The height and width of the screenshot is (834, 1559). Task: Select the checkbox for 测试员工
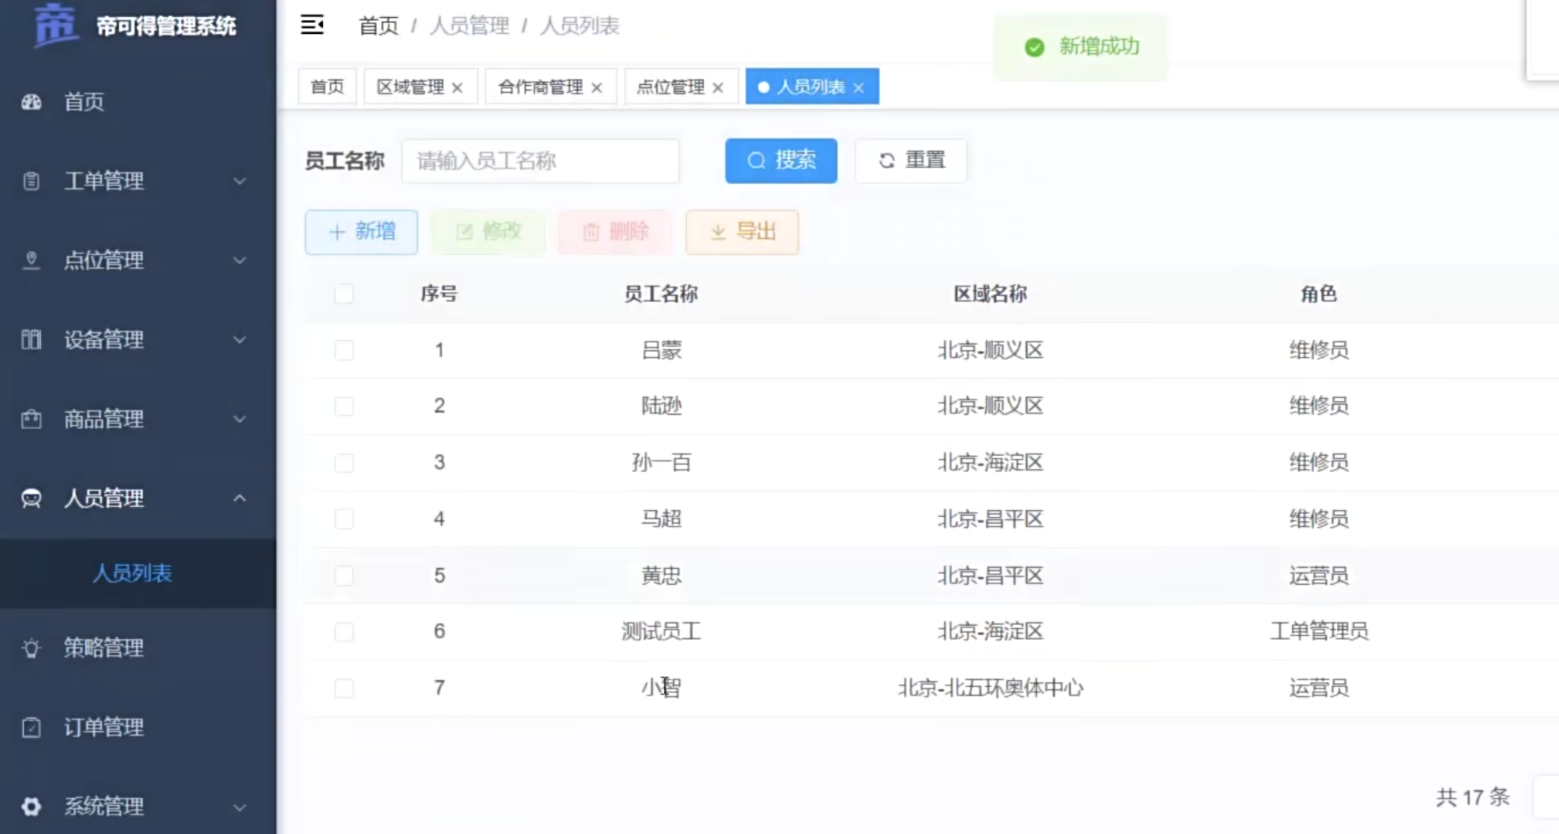(344, 632)
